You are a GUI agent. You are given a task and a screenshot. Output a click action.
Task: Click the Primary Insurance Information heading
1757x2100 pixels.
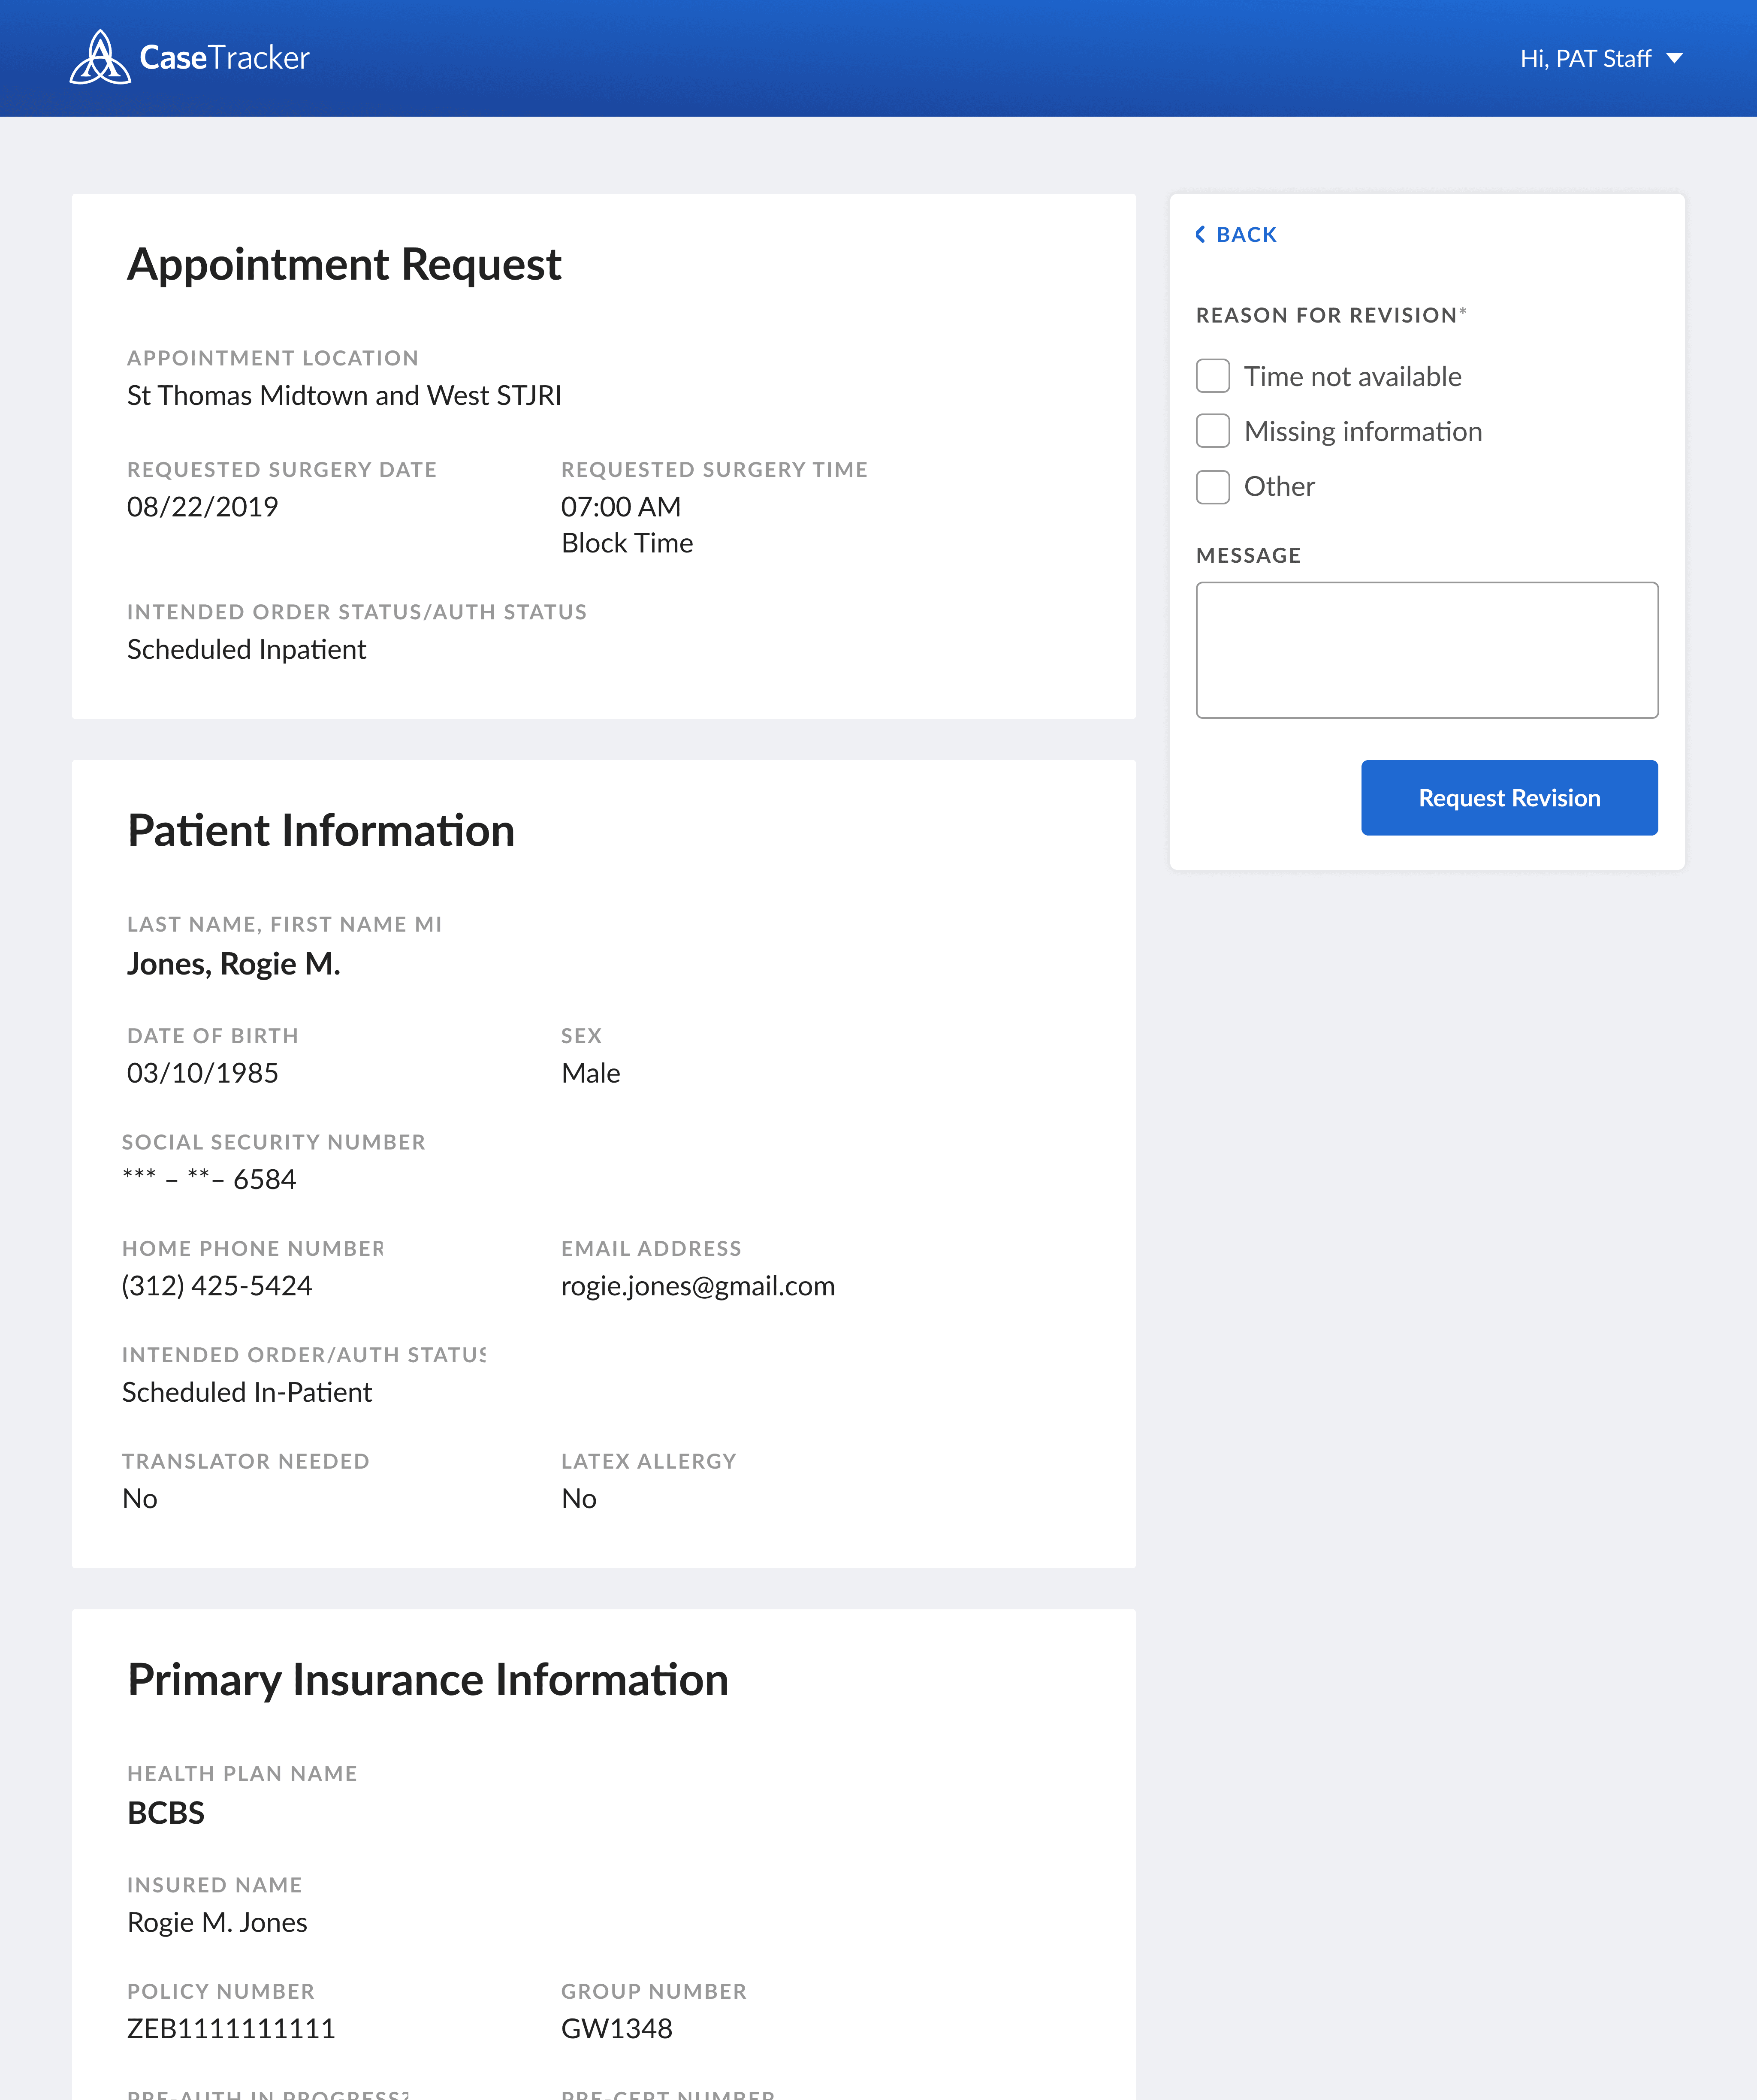428,1679
